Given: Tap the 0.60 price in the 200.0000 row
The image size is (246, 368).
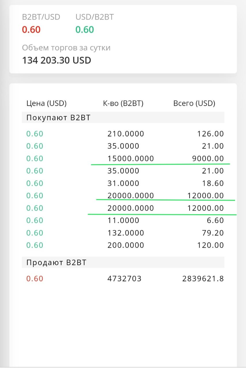Looking at the screenshot, I should (35, 245).
